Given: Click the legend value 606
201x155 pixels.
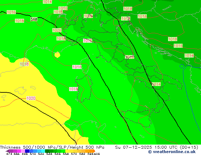Looking at the screenshot, I should (97, 154).
